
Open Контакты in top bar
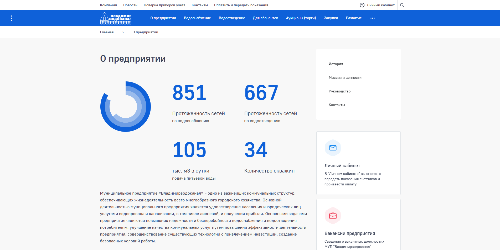tap(200, 5)
